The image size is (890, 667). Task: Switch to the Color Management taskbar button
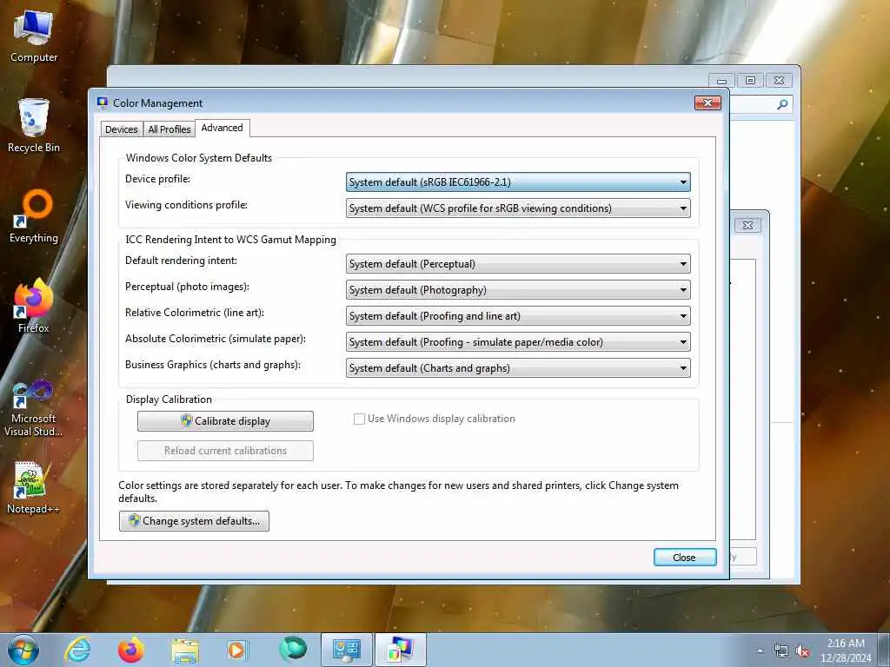400,650
